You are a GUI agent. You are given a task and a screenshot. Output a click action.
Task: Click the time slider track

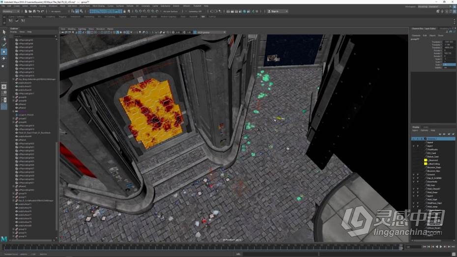pyautogui.click(x=202, y=247)
